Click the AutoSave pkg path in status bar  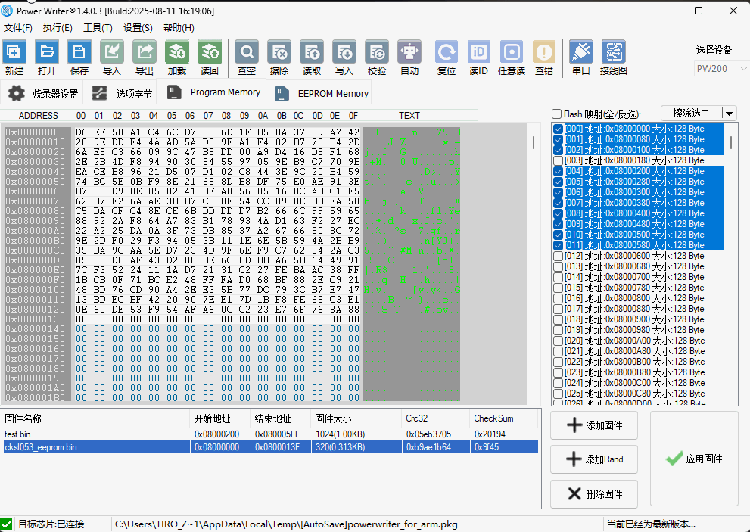coord(286,524)
